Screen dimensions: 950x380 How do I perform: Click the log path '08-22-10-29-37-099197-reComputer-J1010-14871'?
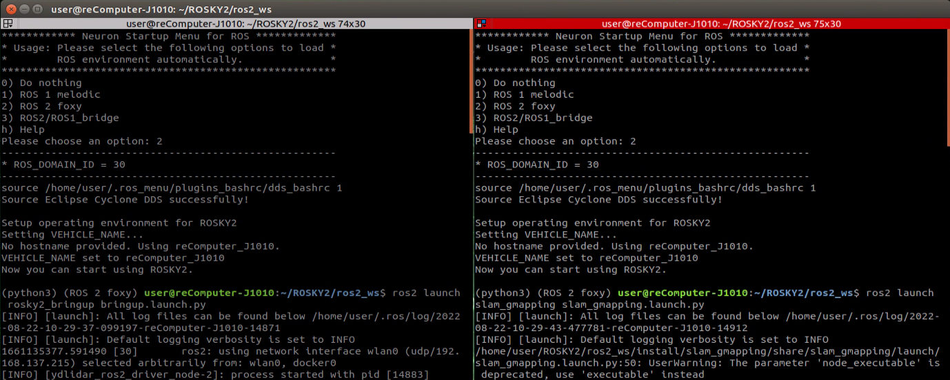141,328
